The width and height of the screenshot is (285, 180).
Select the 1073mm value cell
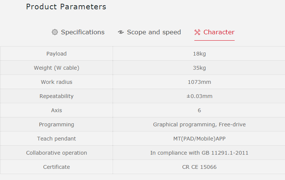click(x=199, y=82)
